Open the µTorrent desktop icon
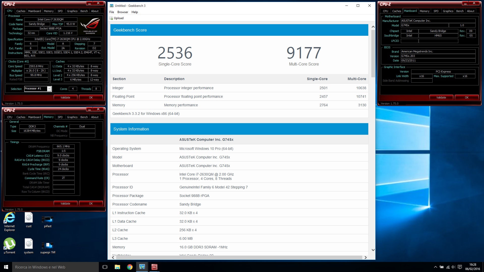The image size is (484, 272). point(10,246)
